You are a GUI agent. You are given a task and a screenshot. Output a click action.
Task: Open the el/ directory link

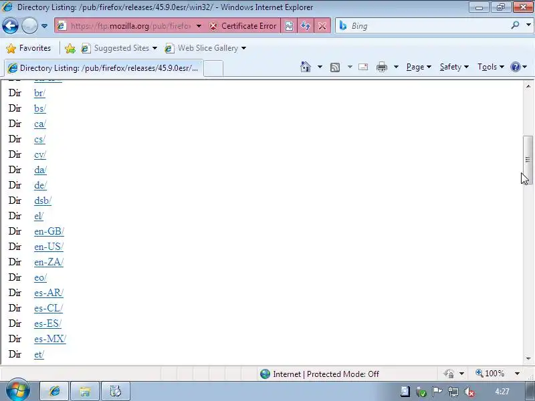coord(39,216)
